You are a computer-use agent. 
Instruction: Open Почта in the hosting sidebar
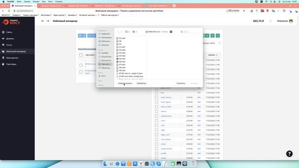[x=9, y=45]
